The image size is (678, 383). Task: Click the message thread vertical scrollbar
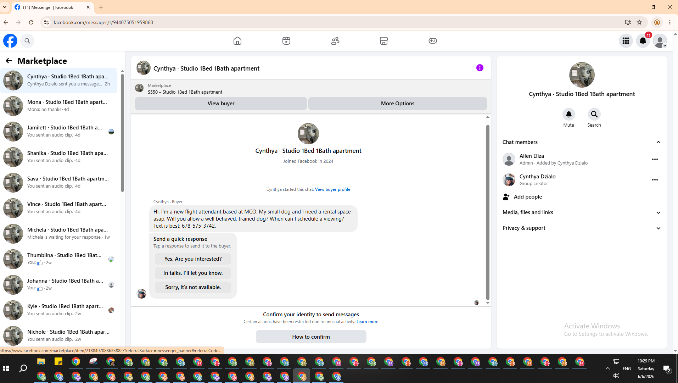point(488,212)
